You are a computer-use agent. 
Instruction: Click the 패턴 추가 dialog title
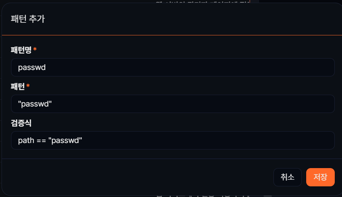28,19
